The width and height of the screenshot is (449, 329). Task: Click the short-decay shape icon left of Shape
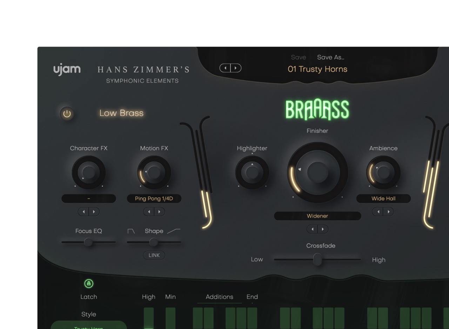coord(131,231)
